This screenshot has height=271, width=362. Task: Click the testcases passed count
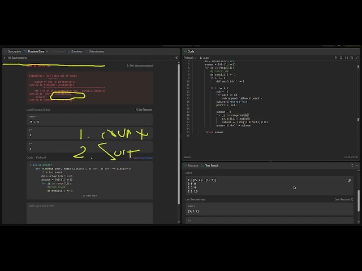point(140,65)
